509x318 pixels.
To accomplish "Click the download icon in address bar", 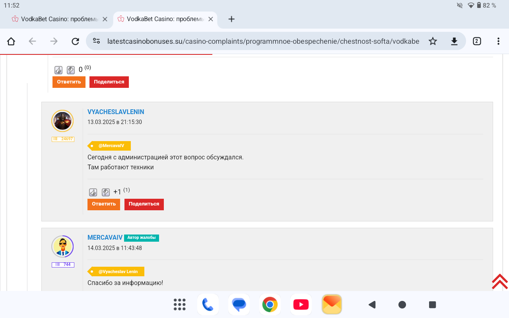I will click(x=454, y=41).
